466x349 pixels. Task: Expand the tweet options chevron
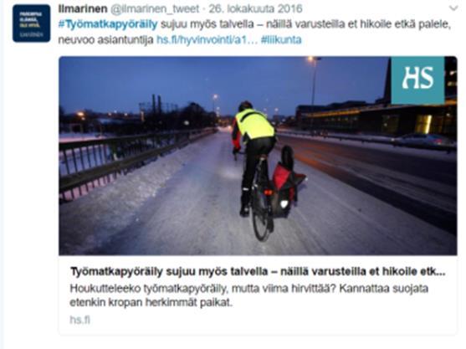pos(453,8)
